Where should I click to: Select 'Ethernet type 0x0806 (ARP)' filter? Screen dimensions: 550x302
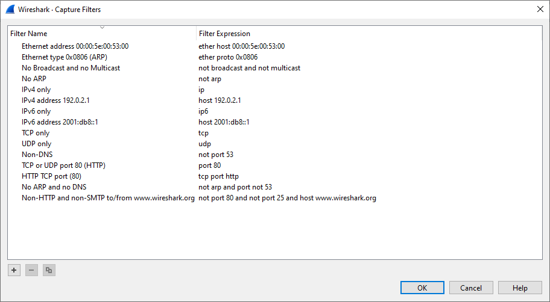(x=64, y=57)
